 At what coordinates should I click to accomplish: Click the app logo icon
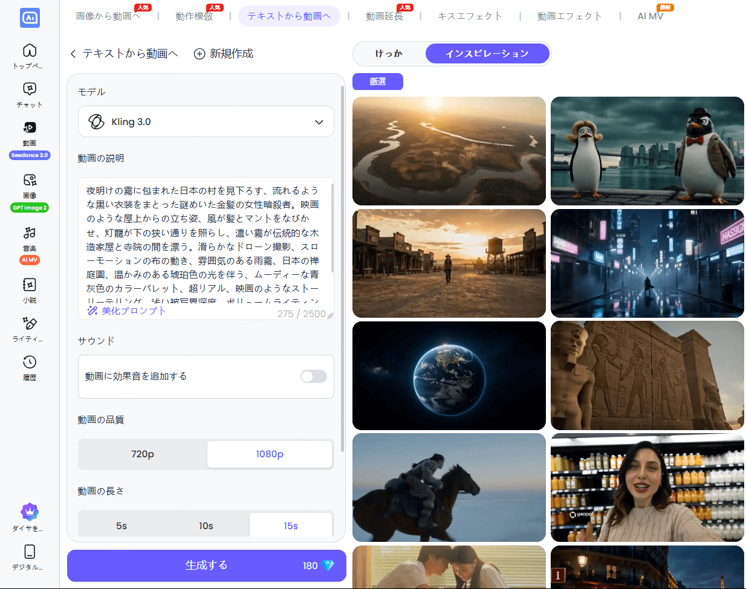pyautogui.click(x=30, y=18)
